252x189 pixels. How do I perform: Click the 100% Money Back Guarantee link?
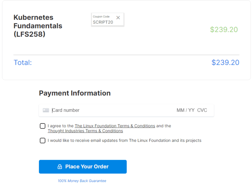82,181
